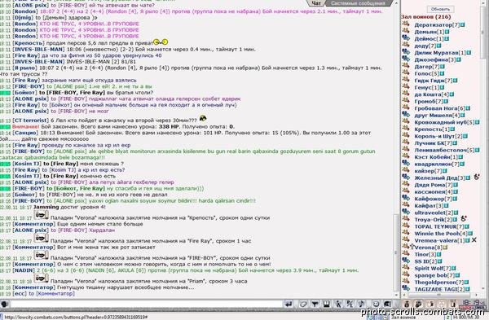Click private message icon next to Дератизатор
This screenshot has height=320, width=489.
click(x=406, y=24)
